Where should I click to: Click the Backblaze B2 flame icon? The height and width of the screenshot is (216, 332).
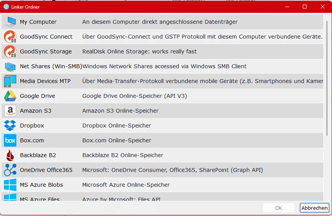[x=10, y=155]
